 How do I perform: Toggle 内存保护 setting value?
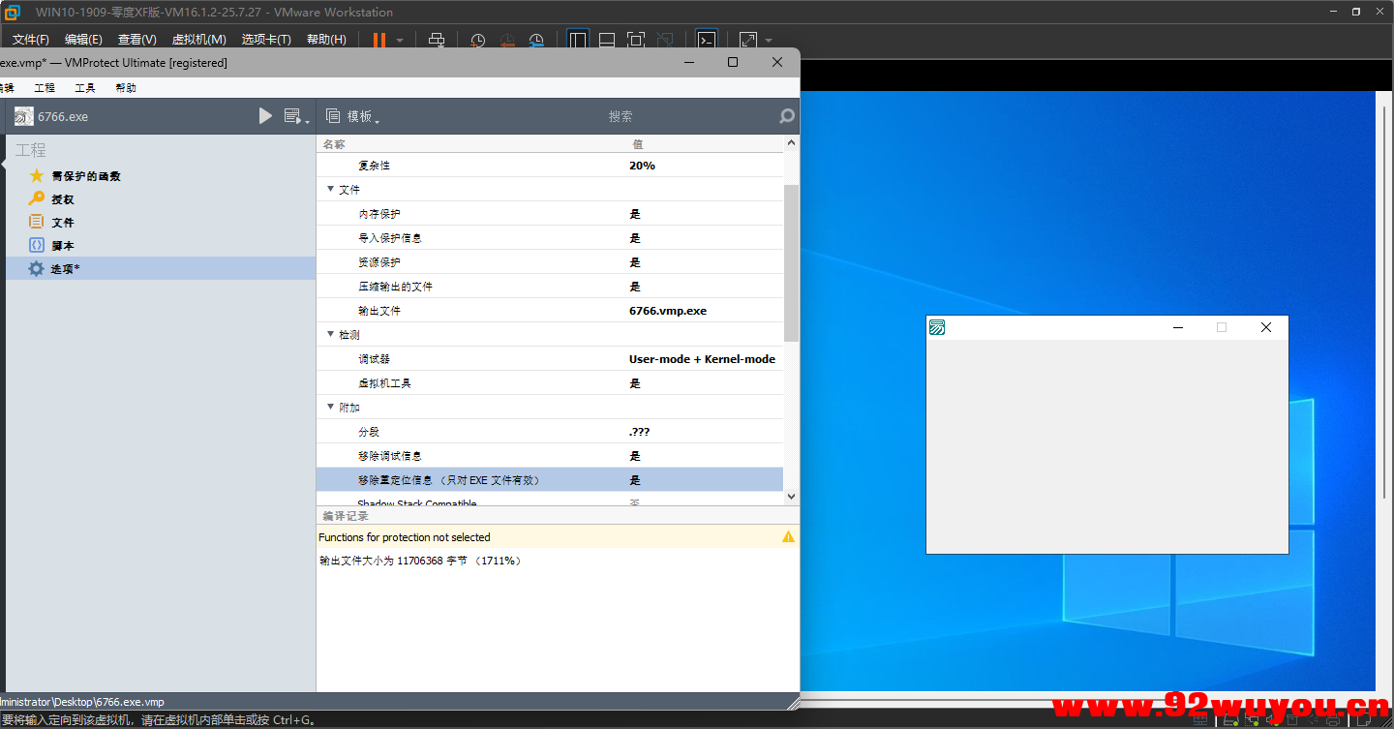(635, 213)
